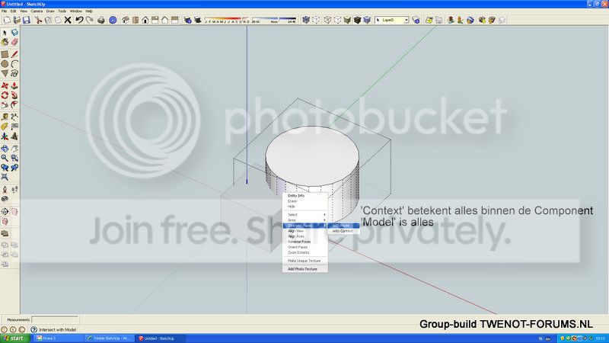The image size is (609, 343).
Task: Select the Polygon tool
Action: tap(5, 73)
